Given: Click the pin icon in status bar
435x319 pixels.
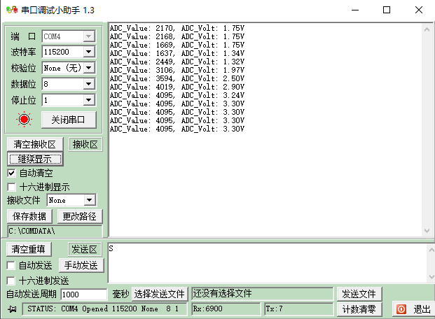Looking at the screenshot, I should point(12,309).
